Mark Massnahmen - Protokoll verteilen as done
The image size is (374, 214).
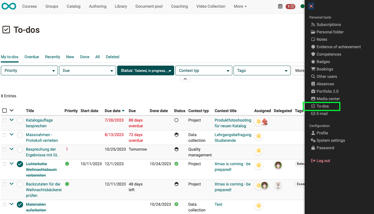(x=20, y=135)
